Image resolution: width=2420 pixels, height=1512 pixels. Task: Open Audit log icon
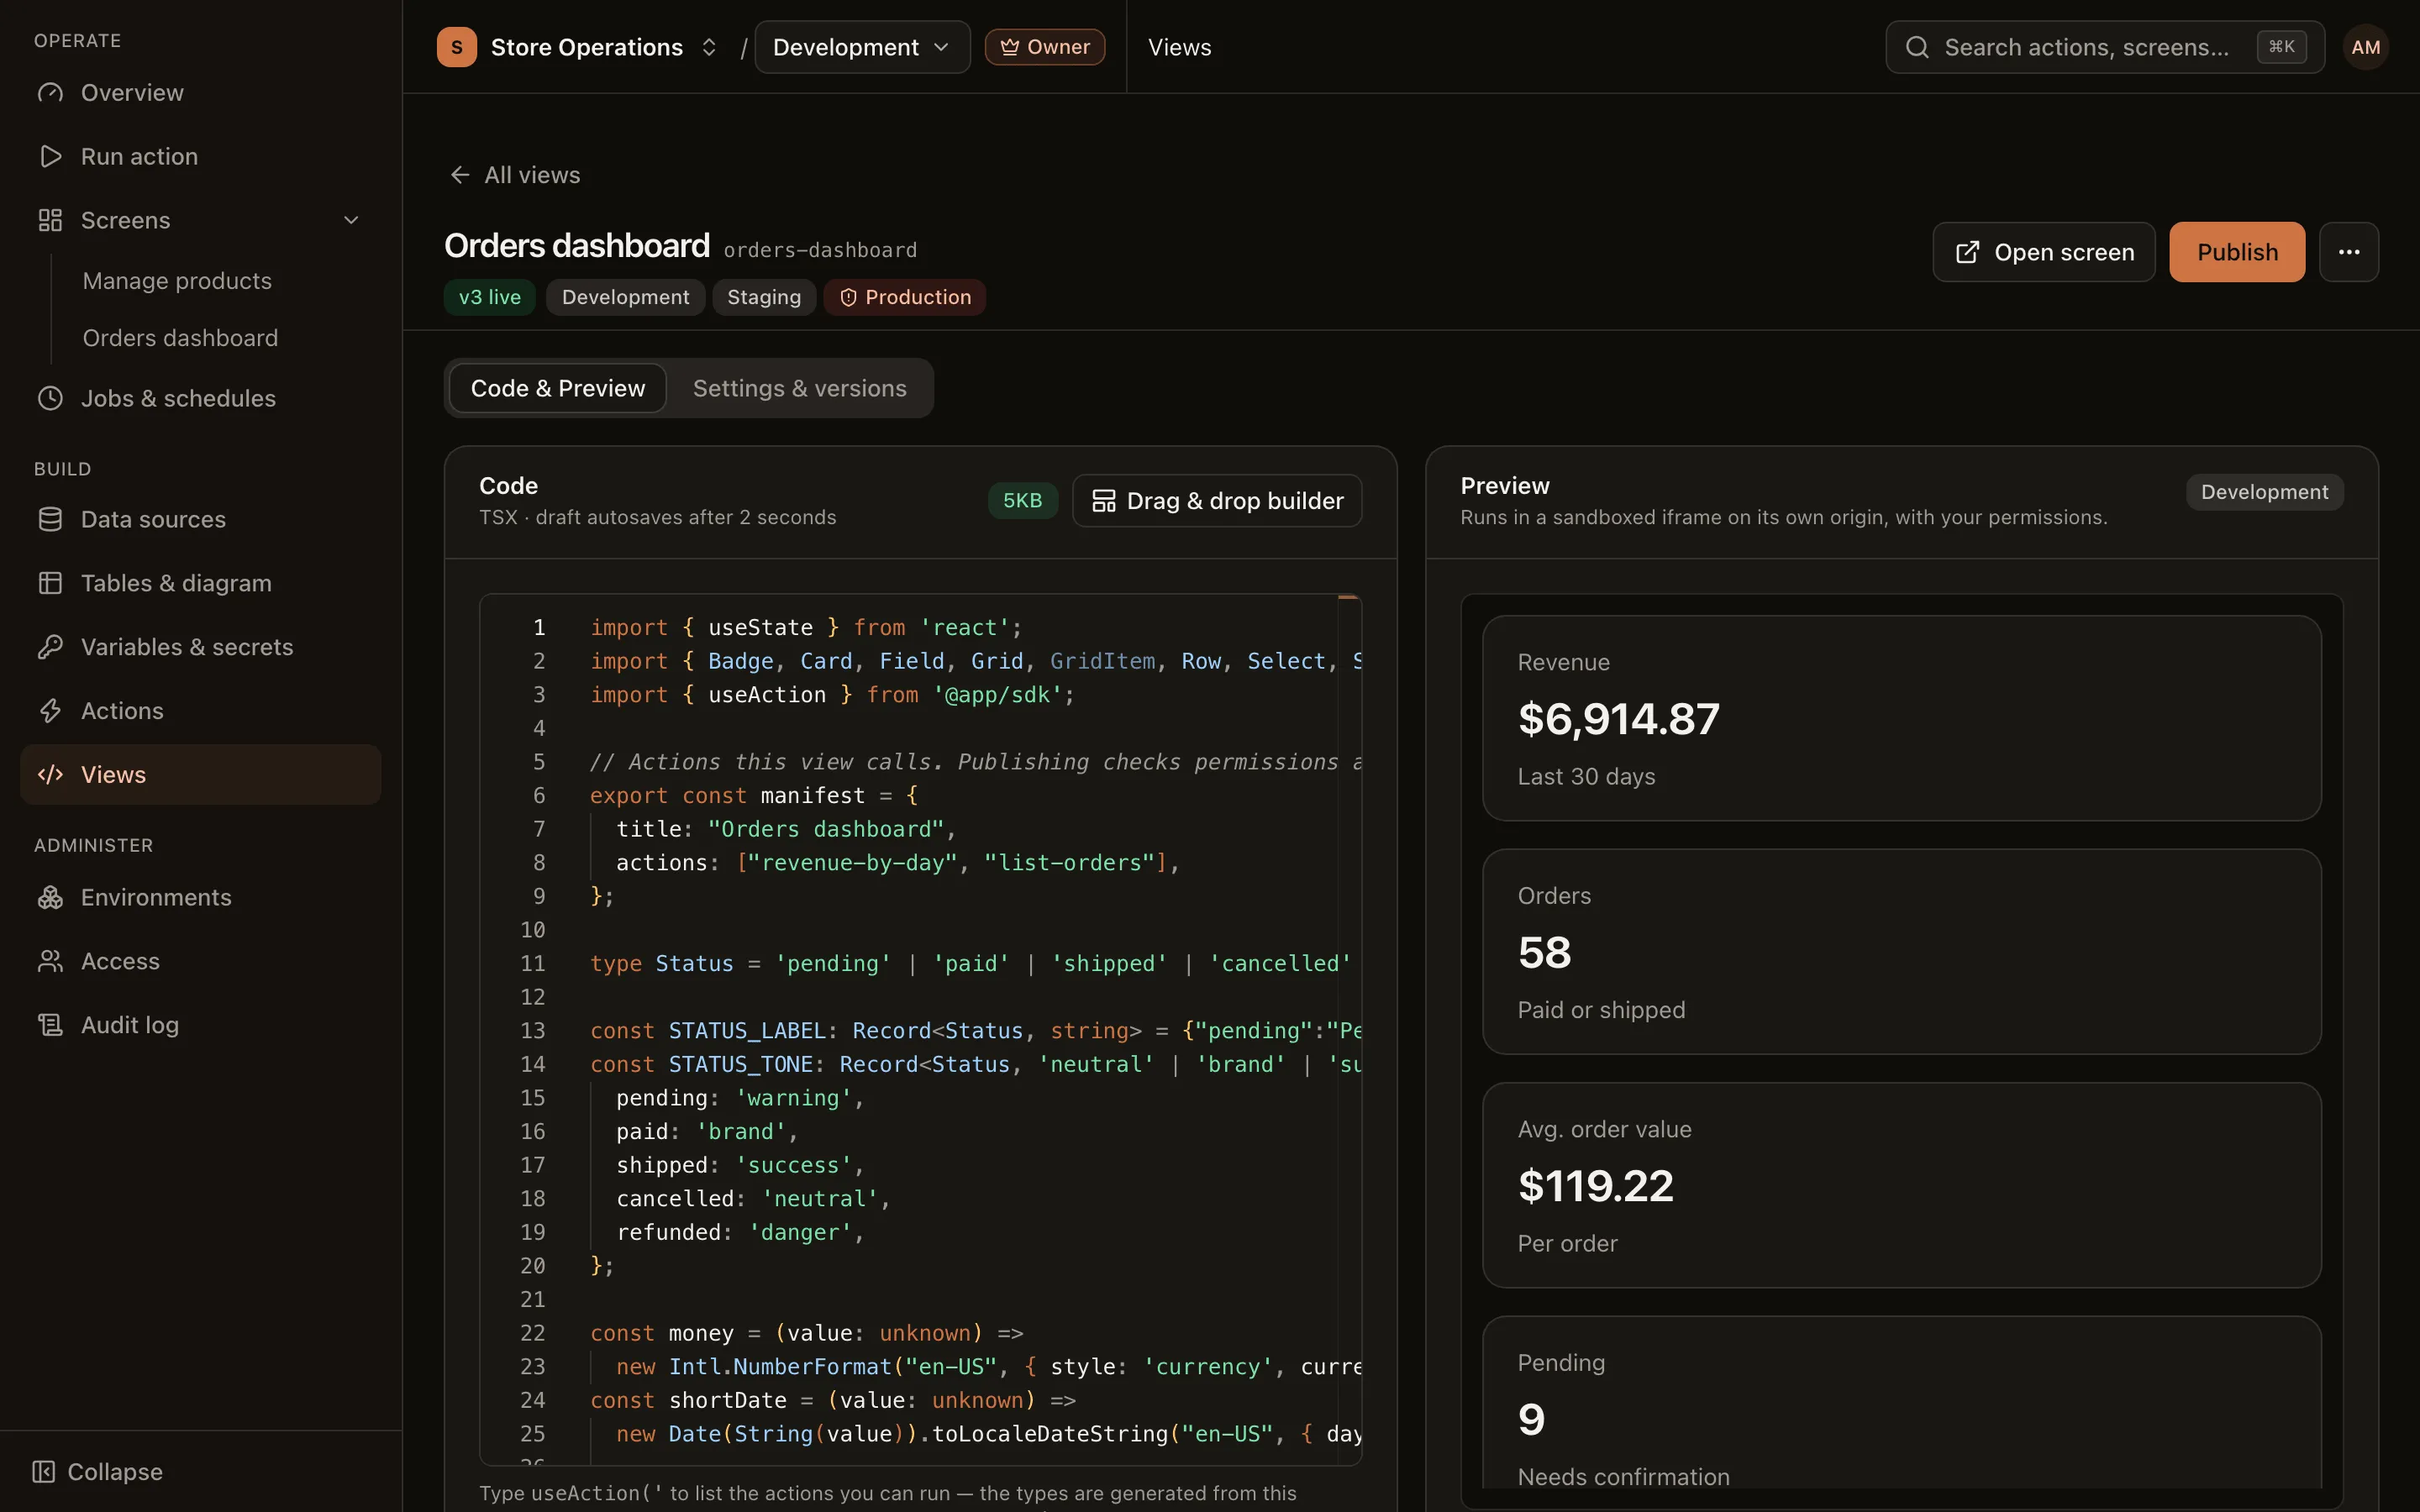50,1025
